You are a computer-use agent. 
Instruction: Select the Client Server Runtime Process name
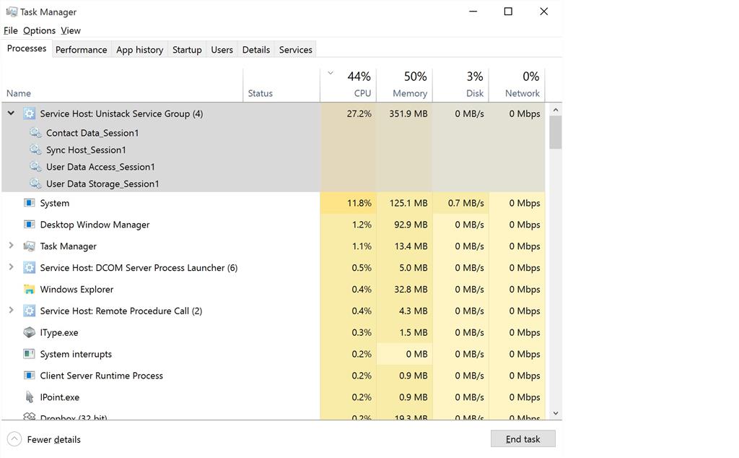(x=101, y=376)
